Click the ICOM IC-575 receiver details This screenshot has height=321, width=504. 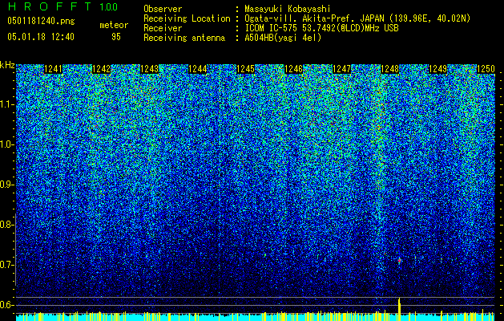[x=321, y=28]
